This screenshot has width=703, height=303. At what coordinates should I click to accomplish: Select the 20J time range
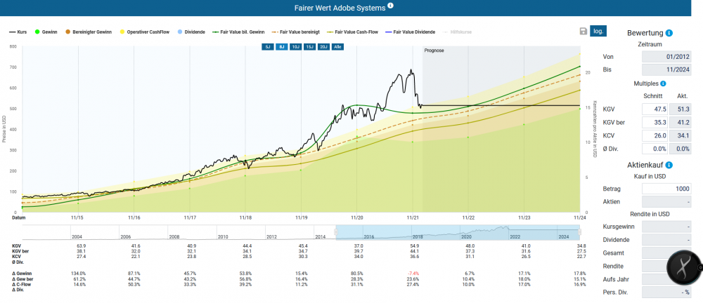pos(323,46)
